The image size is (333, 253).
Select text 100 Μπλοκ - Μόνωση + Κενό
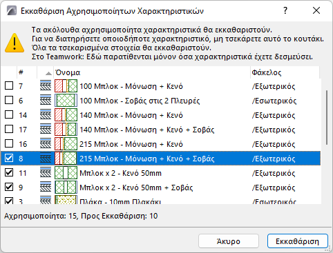131,86
